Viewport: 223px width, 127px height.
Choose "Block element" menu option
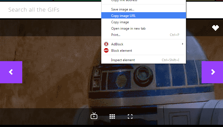122,51
